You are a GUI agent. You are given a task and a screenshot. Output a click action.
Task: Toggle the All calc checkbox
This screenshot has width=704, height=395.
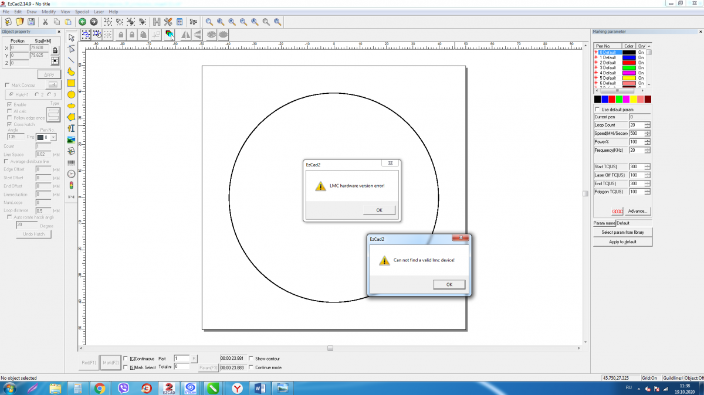(x=9, y=111)
